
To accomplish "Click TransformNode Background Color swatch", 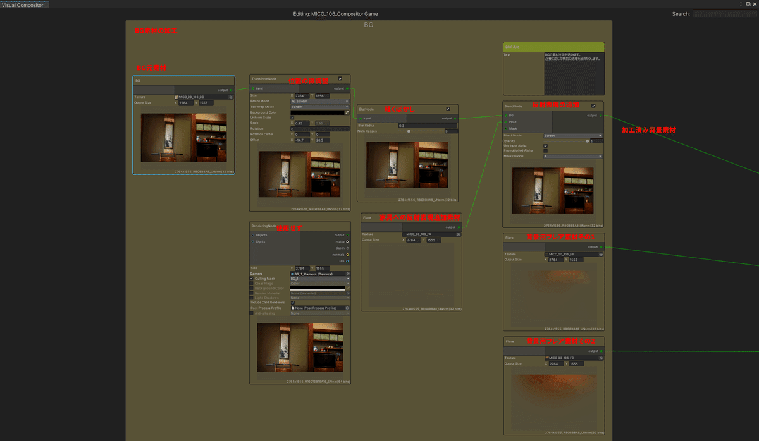I will tap(316, 112).
